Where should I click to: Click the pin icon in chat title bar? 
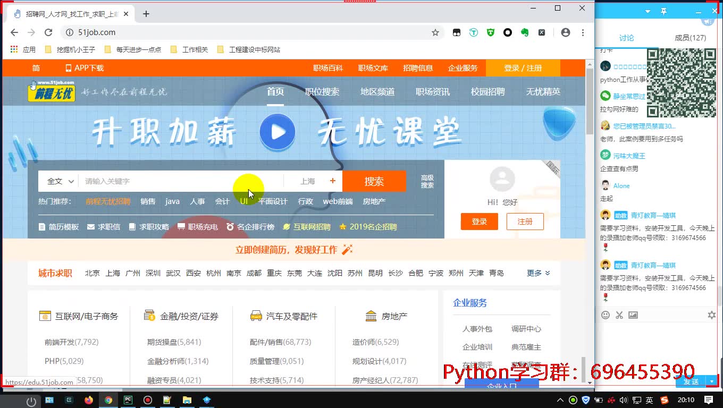click(x=663, y=11)
